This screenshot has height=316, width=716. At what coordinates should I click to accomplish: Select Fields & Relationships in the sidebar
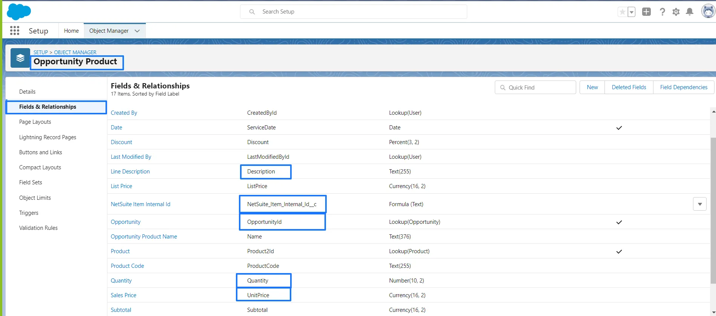pos(56,107)
